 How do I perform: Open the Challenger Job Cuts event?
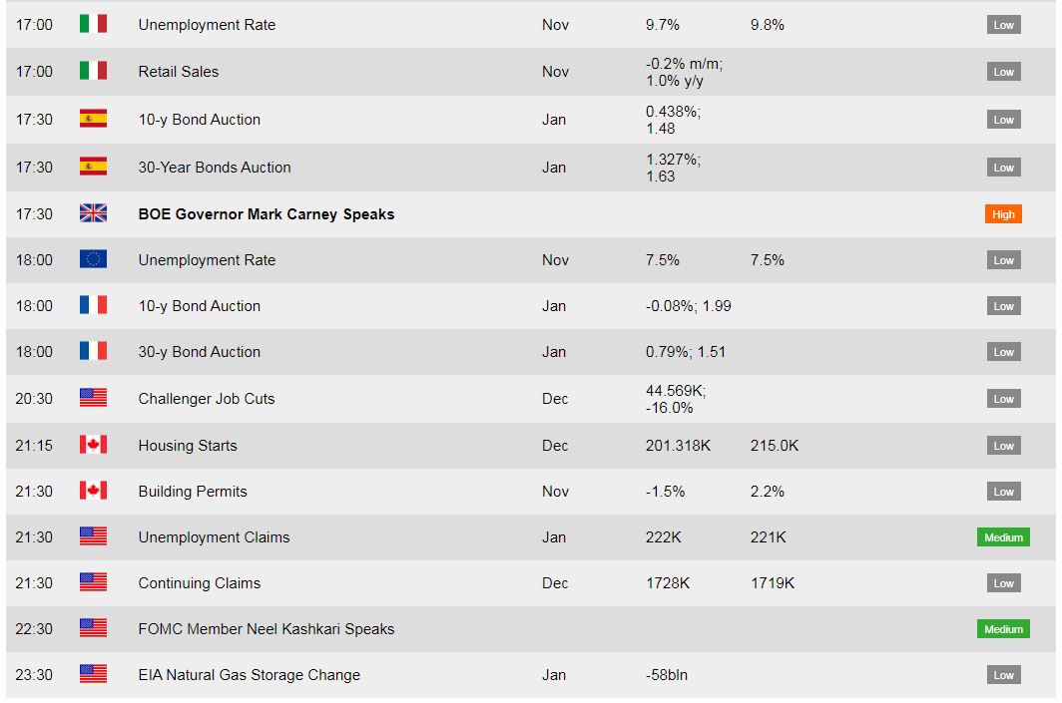pyautogui.click(x=206, y=399)
